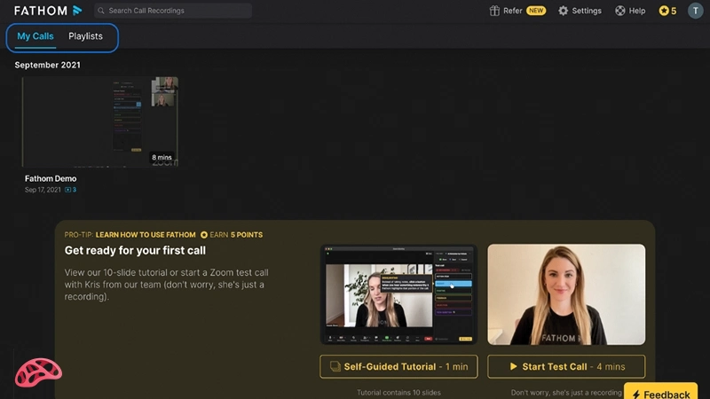Click the NEW badge next to Refer
This screenshot has height=399, width=710.
tap(536, 11)
